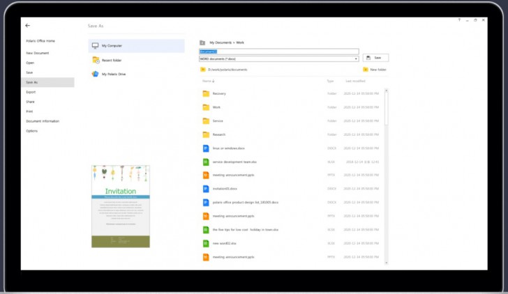The height and width of the screenshot is (294, 508).
Task: Toggle the Name column sort arrow
Action: pyautogui.click(x=214, y=82)
